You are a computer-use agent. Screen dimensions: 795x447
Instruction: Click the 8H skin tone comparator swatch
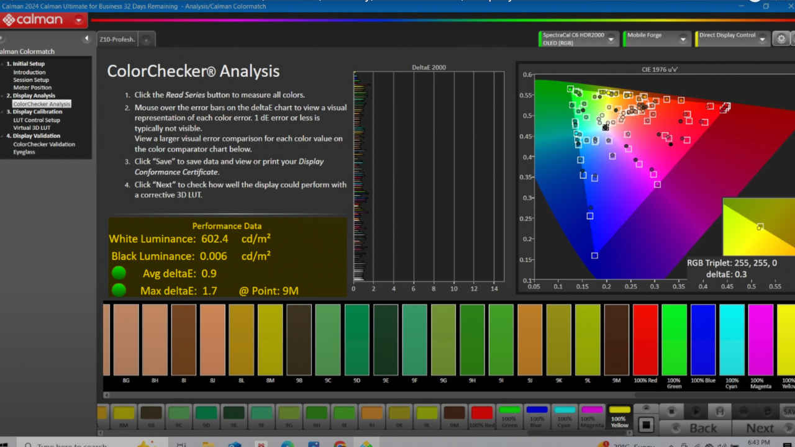click(155, 340)
